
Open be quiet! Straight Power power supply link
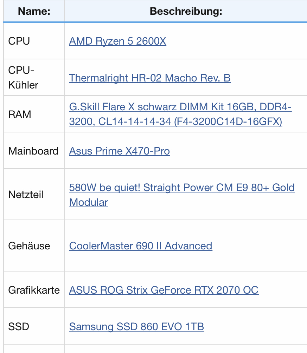click(x=182, y=195)
